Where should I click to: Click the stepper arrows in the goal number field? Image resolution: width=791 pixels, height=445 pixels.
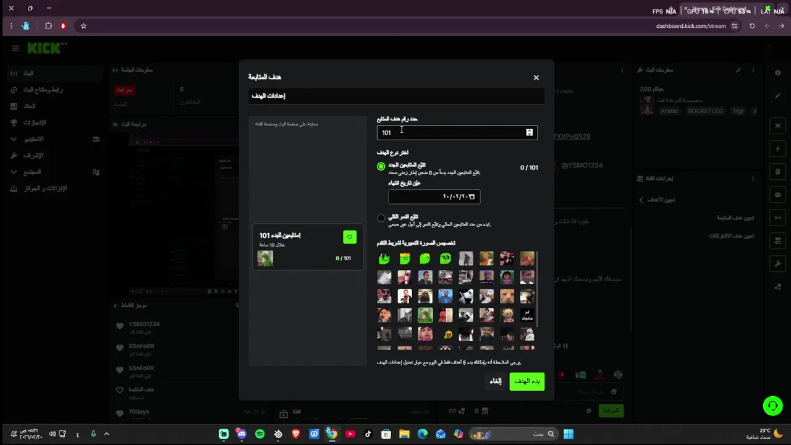(529, 132)
